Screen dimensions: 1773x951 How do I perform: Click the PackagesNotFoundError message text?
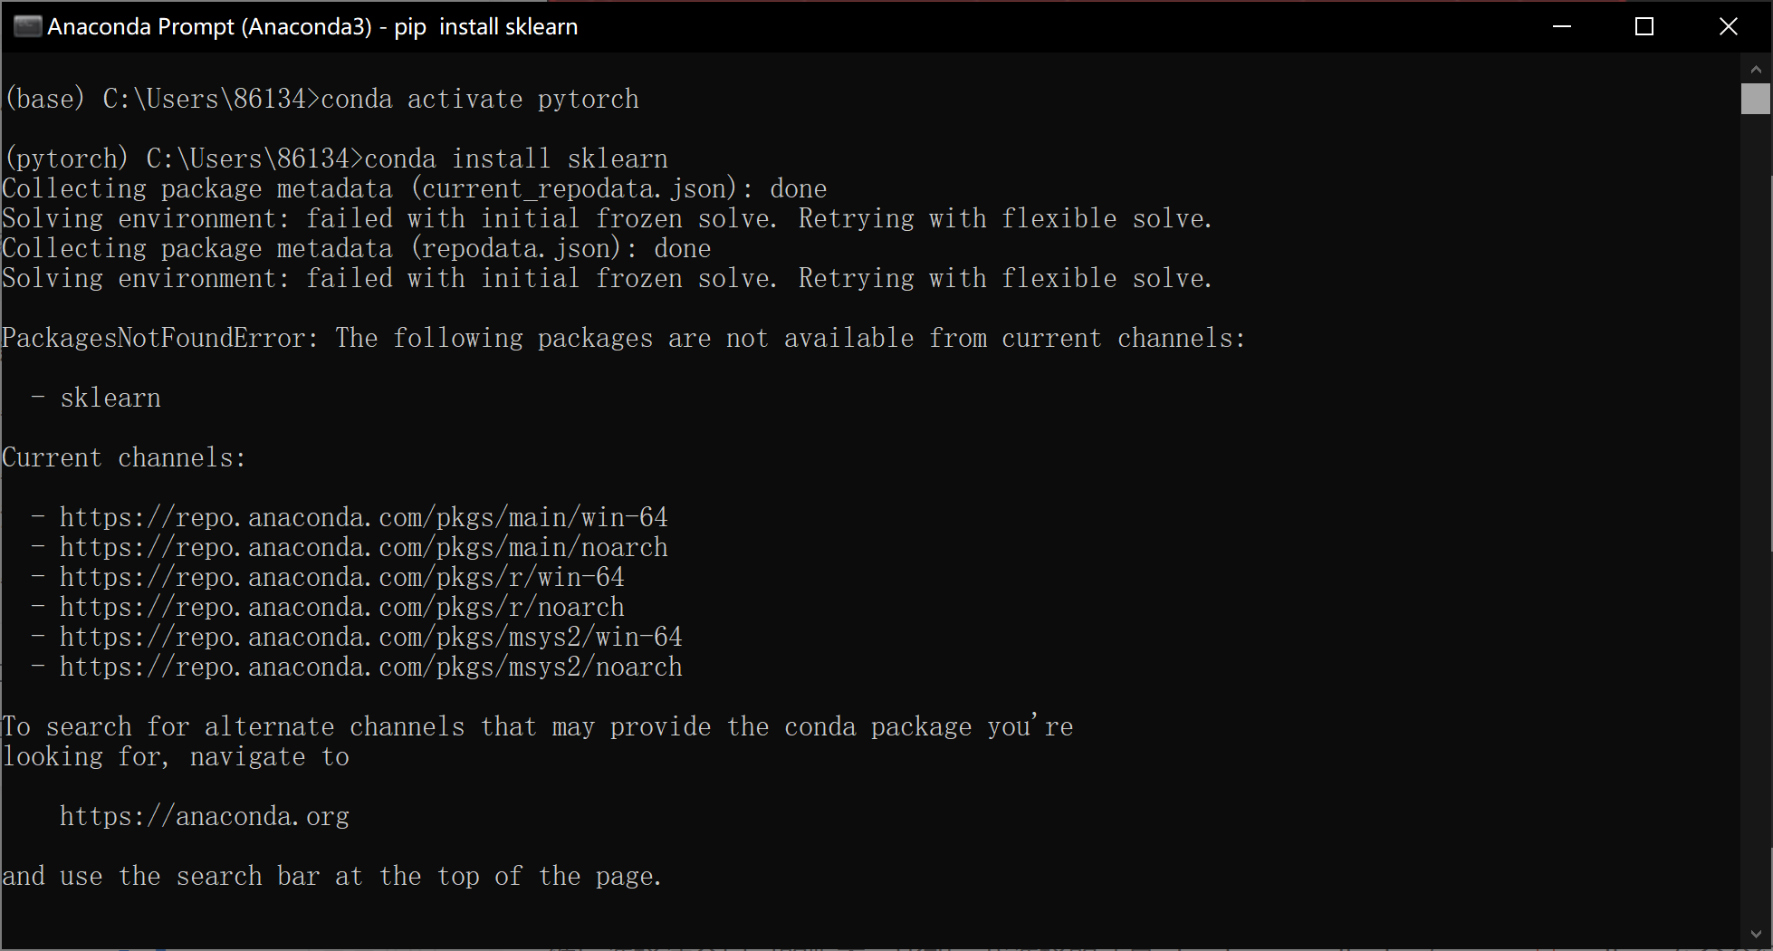[623, 338]
